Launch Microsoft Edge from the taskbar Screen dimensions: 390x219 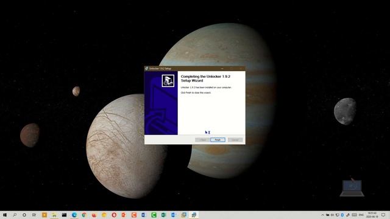74,215
